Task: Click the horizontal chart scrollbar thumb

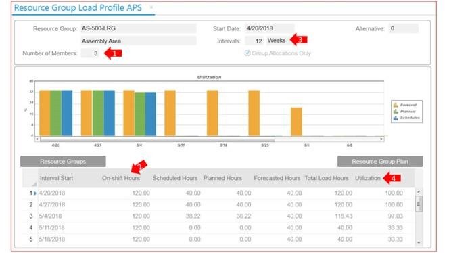Action: point(158,139)
